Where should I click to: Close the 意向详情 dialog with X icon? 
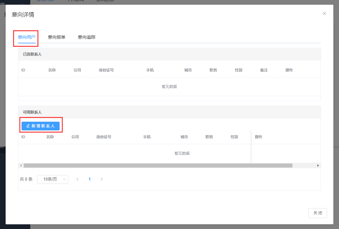tap(324, 13)
